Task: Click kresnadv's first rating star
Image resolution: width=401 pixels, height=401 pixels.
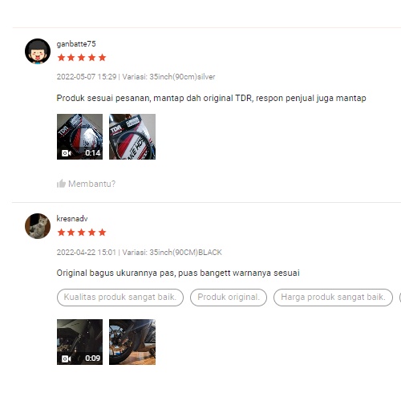Action: pos(61,233)
